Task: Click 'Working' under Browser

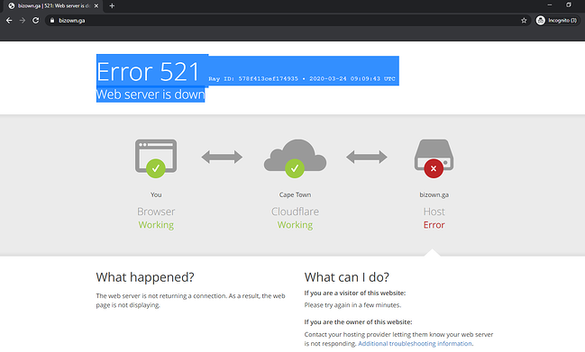Action: pyautogui.click(x=156, y=225)
